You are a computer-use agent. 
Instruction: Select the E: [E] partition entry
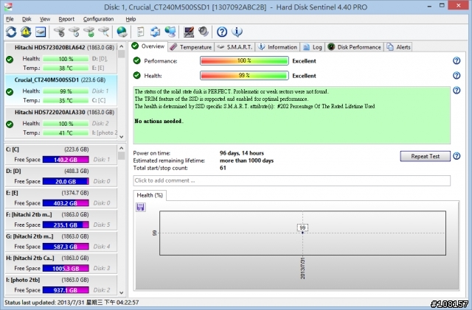tap(61, 198)
